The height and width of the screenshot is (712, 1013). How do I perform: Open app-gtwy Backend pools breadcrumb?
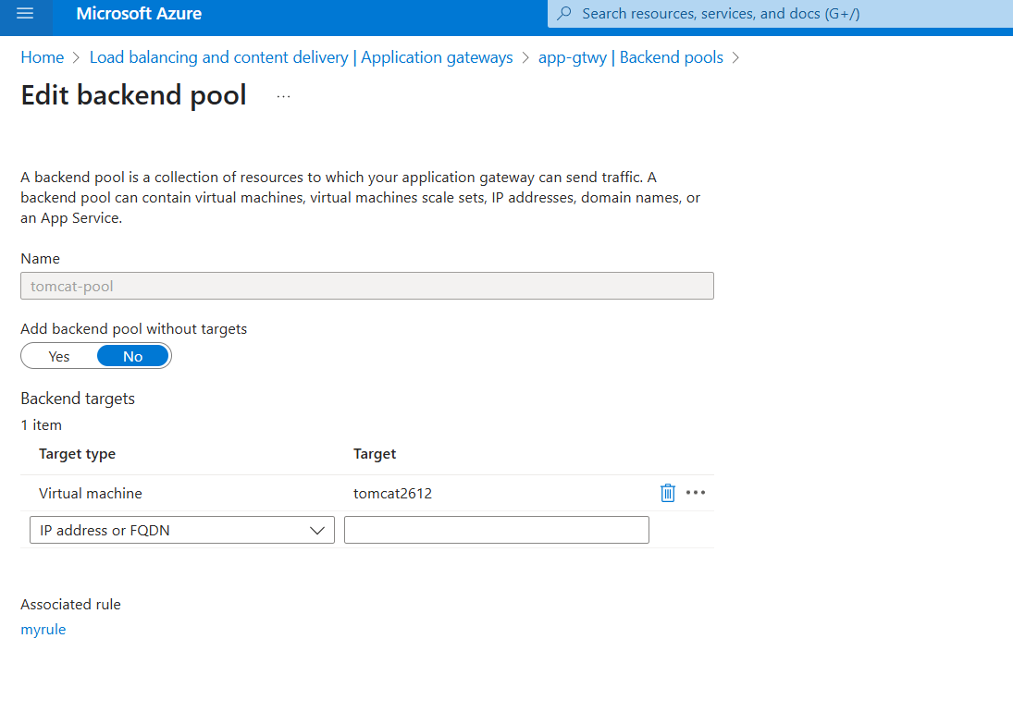631,57
